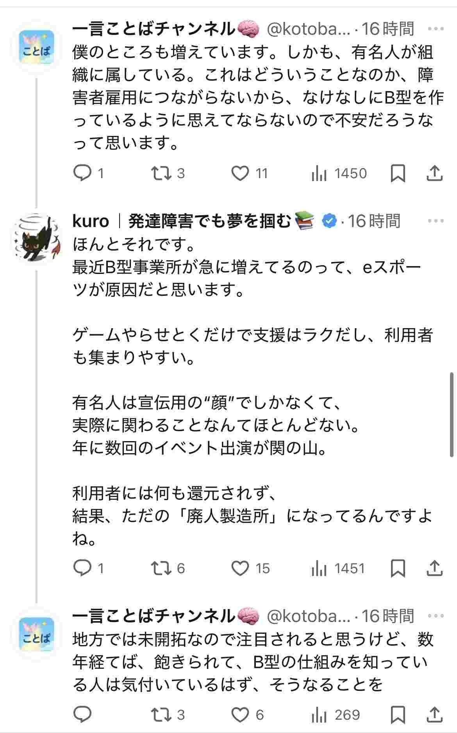The width and height of the screenshot is (457, 733).
Task: View analytics showing 1450 views
Action: click(x=319, y=173)
